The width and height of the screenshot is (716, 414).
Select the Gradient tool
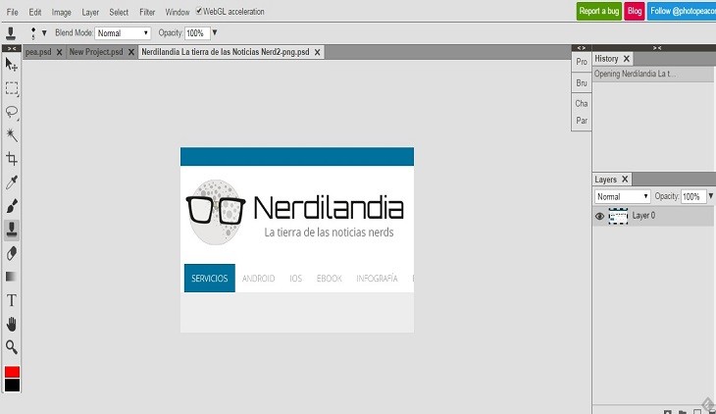(12, 277)
